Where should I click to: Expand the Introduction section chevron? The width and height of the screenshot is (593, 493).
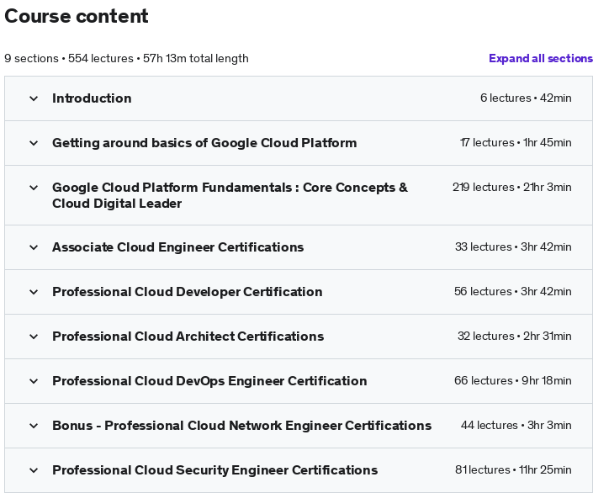(x=34, y=98)
